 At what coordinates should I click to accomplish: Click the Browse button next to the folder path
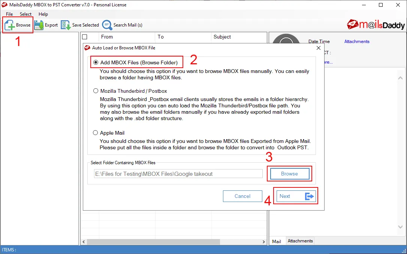tap(289, 174)
